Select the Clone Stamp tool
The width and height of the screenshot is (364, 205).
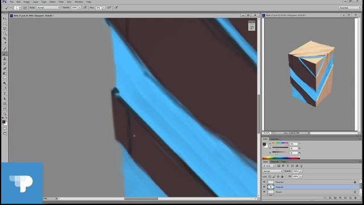5,59
